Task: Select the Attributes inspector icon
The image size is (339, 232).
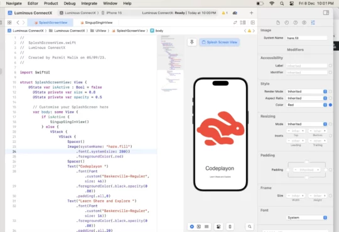Action: [313, 23]
